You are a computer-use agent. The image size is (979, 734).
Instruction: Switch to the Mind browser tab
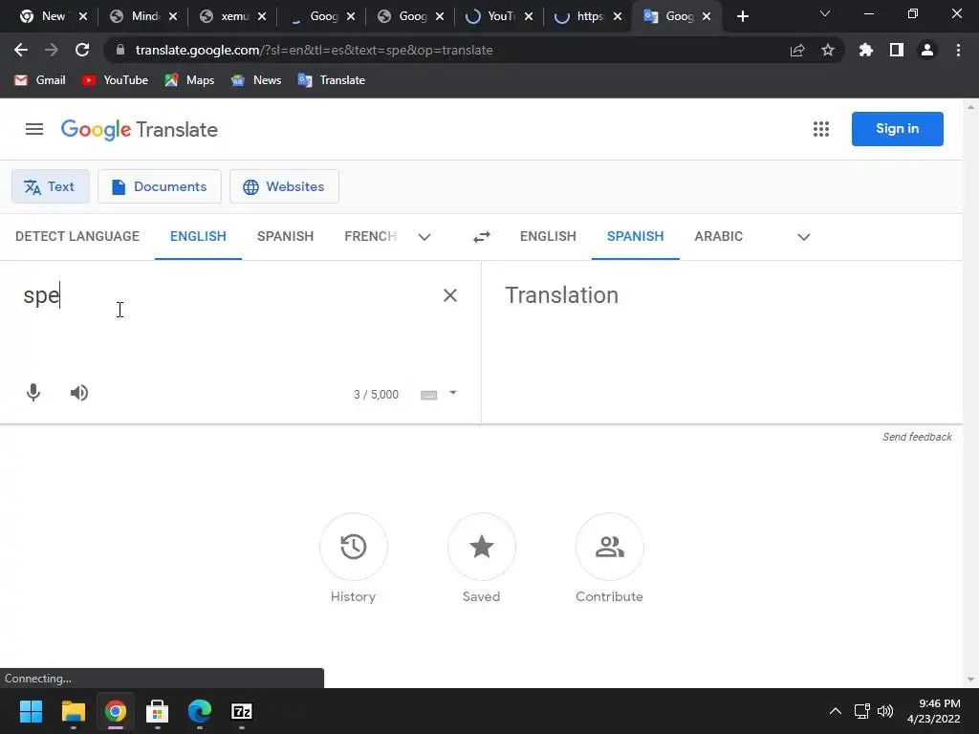tap(144, 17)
